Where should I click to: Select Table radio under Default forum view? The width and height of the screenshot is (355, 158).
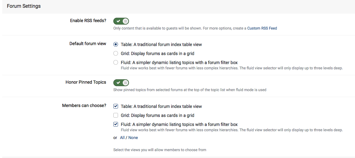coord(116,44)
